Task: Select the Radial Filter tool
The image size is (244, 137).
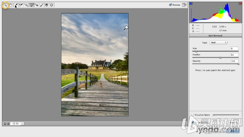Action: [x=51, y=5]
